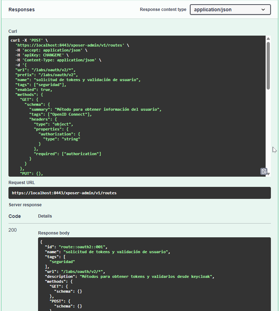Click the curl block scrollbar thumb
This screenshot has width=279, height=311.
268,65
